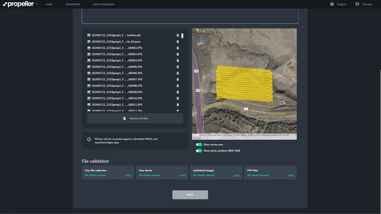Click the Ronalyn account avatar icon
The width and height of the screenshot is (381, 214).
357,4
